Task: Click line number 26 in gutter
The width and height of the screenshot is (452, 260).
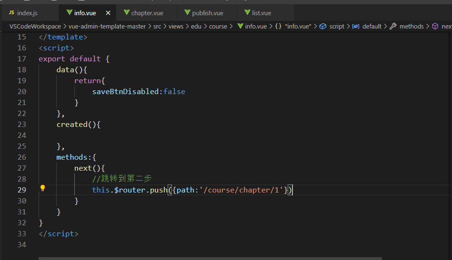Action: 21,157
